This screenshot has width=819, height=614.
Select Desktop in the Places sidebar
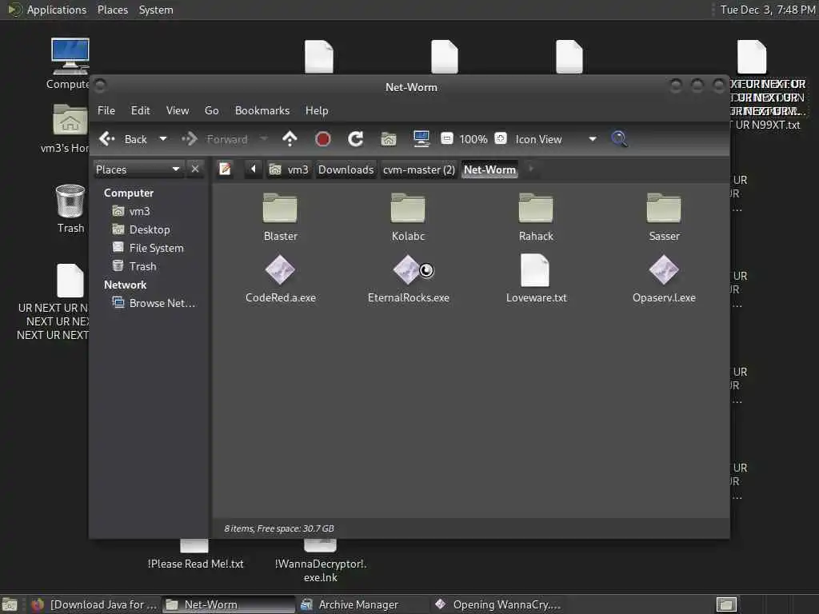pyautogui.click(x=142, y=229)
